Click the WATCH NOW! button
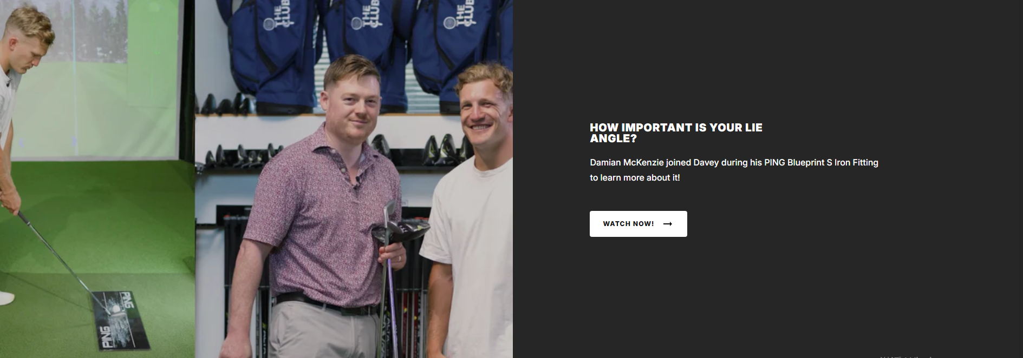Image resolution: width=1023 pixels, height=358 pixels. click(638, 224)
